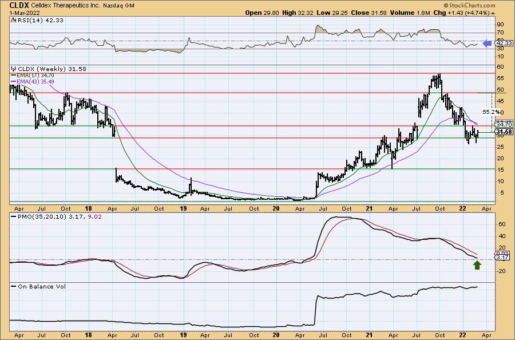The width and height of the screenshot is (515, 340).
Task: Click the -20 level on the PMO axis
Action: pyautogui.click(x=501, y=271)
